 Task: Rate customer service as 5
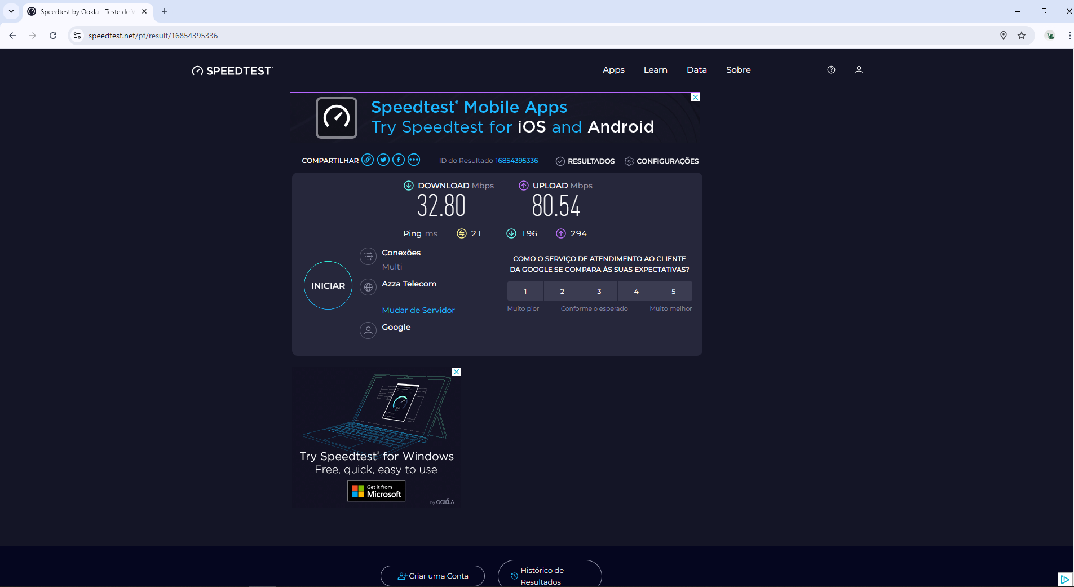(x=673, y=292)
